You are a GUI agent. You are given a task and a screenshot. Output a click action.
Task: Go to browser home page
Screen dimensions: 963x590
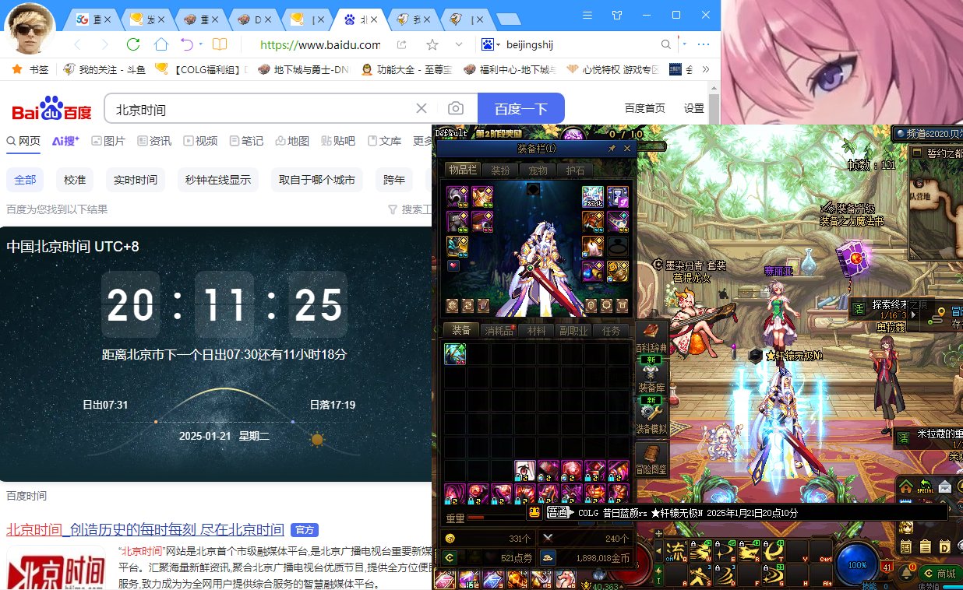click(160, 44)
